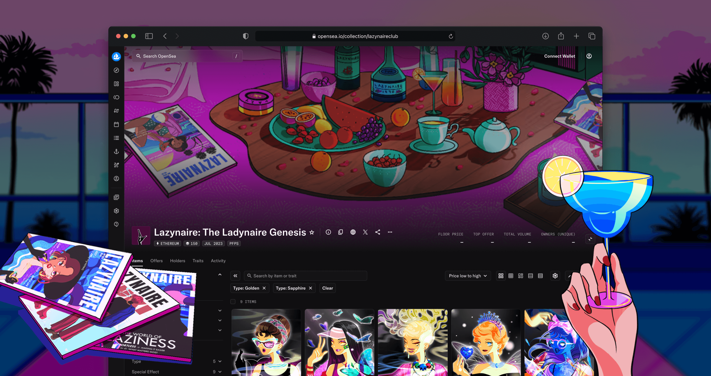Switch to the Holders tab

tap(177, 260)
